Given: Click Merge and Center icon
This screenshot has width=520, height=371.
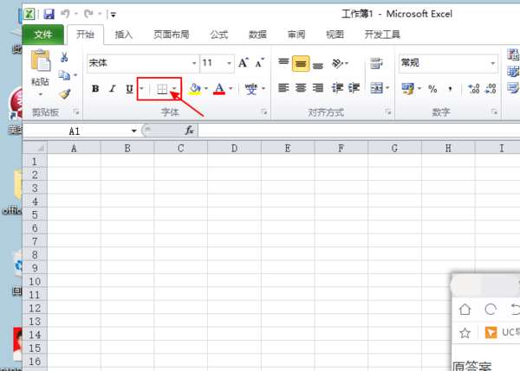Looking at the screenshot, I should (376, 88).
